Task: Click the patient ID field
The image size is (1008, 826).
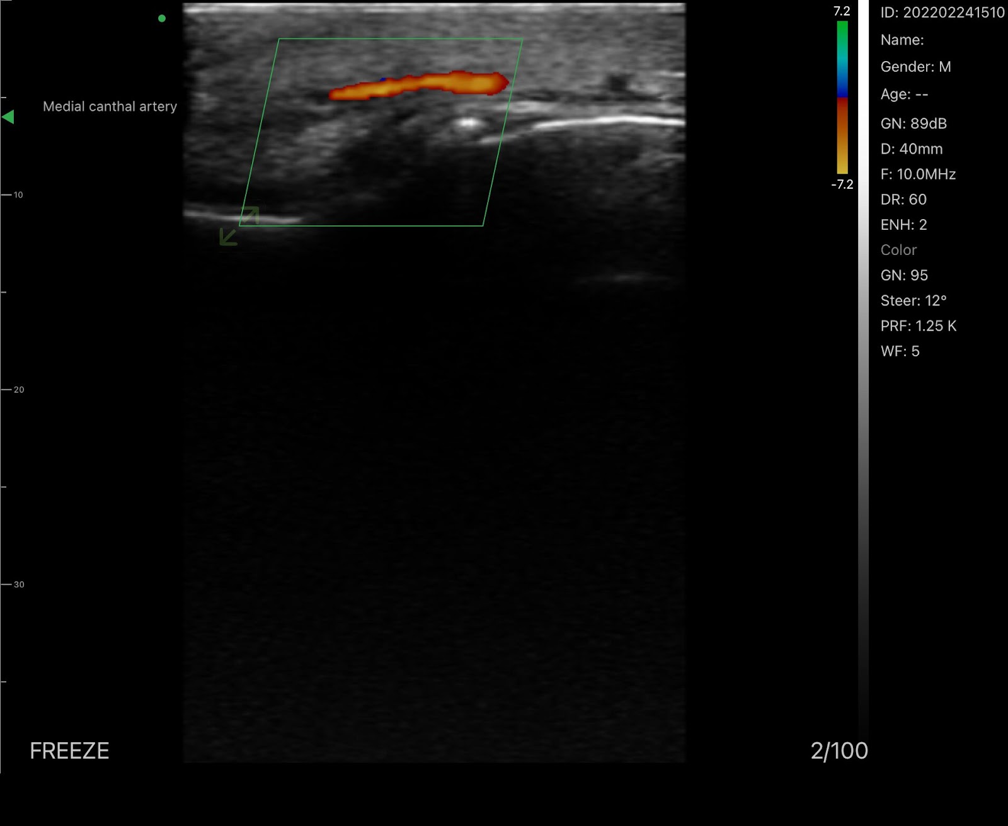Action: click(x=942, y=13)
